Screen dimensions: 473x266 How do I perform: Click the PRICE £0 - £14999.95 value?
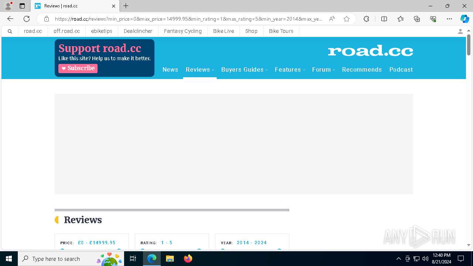97,243
